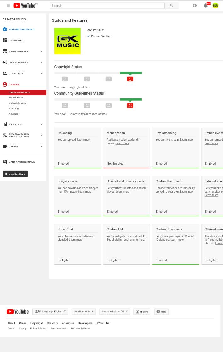Click Learn more in Custom thumbnails card
The height and width of the screenshot is (352, 223).
[187, 192]
